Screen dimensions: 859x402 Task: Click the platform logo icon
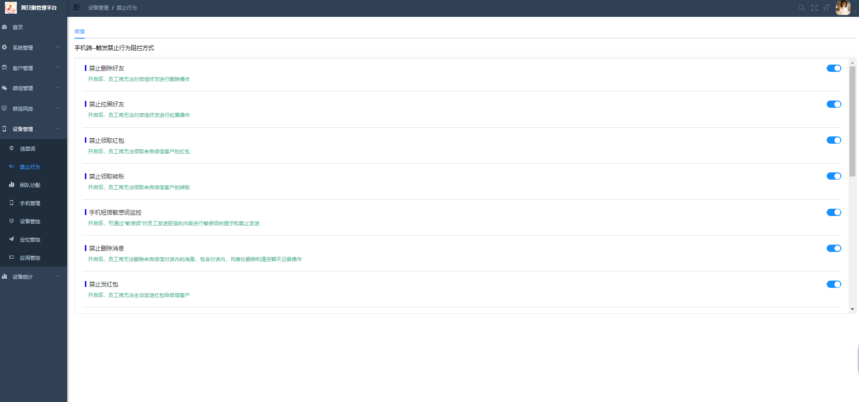(x=11, y=8)
